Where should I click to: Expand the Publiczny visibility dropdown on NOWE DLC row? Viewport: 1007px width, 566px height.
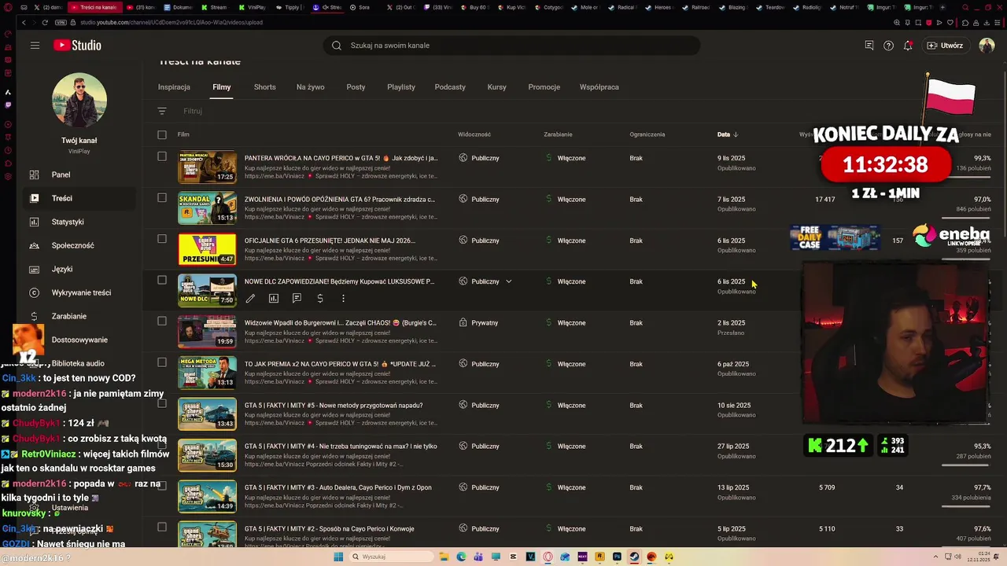(508, 281)
